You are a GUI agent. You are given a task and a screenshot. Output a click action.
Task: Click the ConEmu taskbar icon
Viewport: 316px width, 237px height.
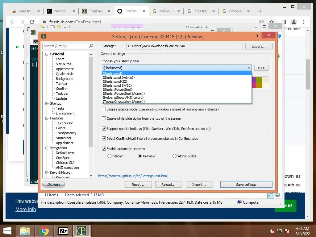(81, 231)
